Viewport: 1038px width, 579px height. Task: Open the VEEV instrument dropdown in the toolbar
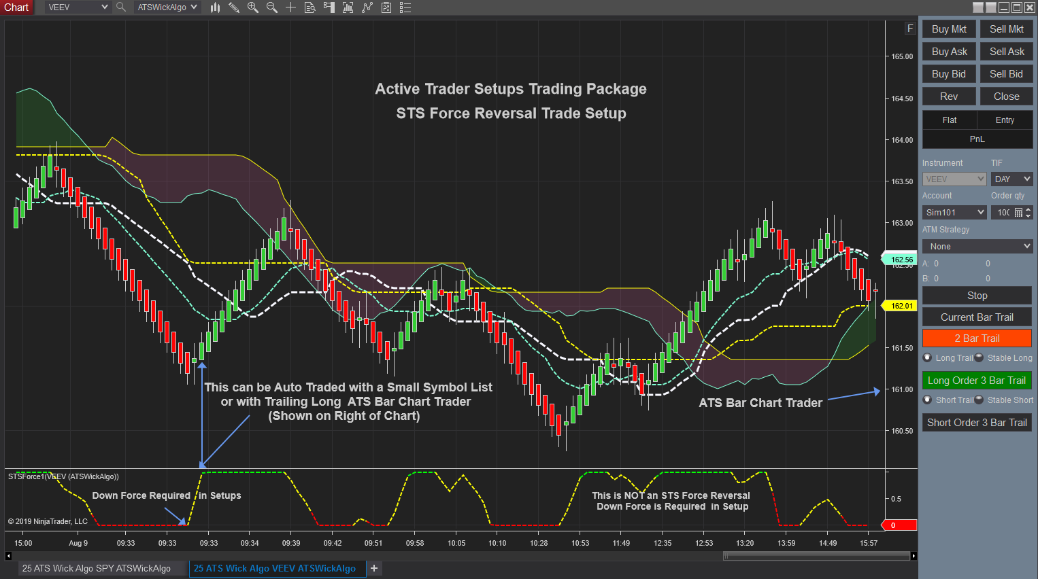point(78,7)
